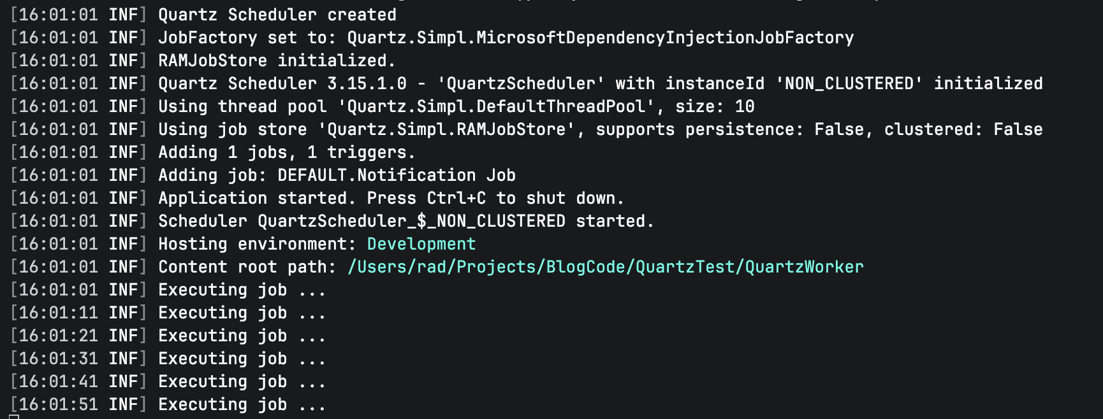Click the Quartz Scheduler 3.15.1.0 version text
The image size is (1103, 419).
pos(282,83)
